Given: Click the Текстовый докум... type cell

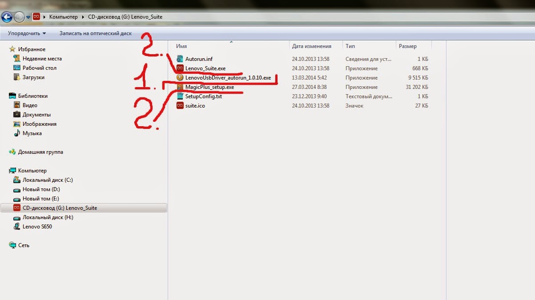Looking at the screenshot, I should [x=368, y=96].
